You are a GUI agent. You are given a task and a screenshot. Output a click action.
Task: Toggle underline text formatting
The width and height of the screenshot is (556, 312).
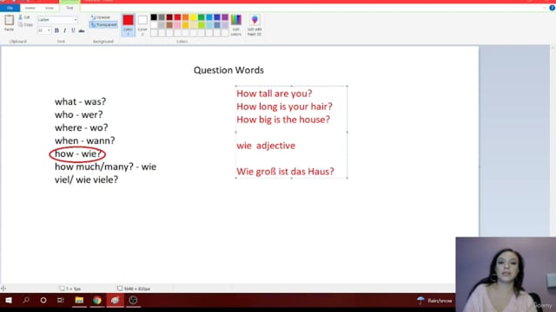click(x=73, y=30)
